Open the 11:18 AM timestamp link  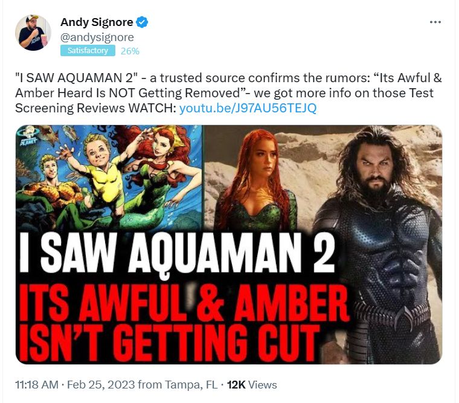coord(37,384)
